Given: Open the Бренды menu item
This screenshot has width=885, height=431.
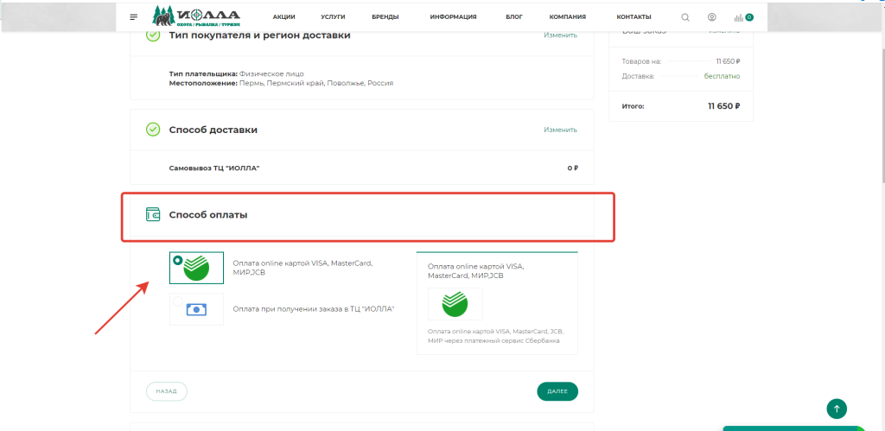Looking at the screenshot, I should [385, 17].
